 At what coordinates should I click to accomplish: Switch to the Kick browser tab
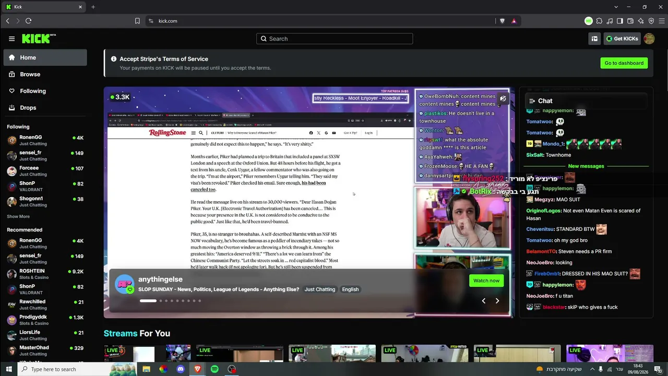[44, 7]
